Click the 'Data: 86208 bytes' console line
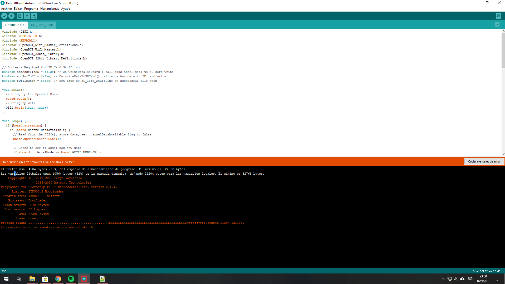505x284 pixels. tap(33, 214)
